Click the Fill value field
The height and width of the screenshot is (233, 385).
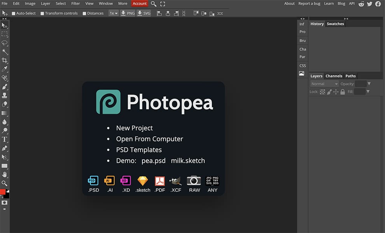coord(360,91)
